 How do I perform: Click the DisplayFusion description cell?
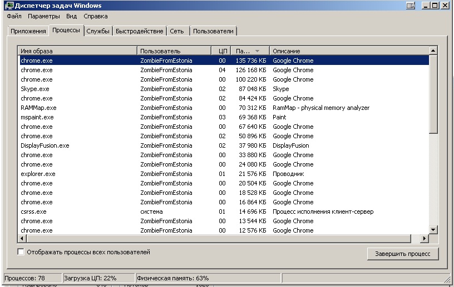coord(290,145)
